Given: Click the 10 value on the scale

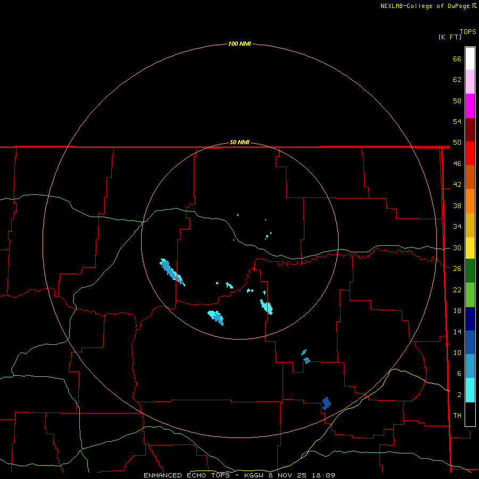Looking at the screenshot, I should 457,352.
